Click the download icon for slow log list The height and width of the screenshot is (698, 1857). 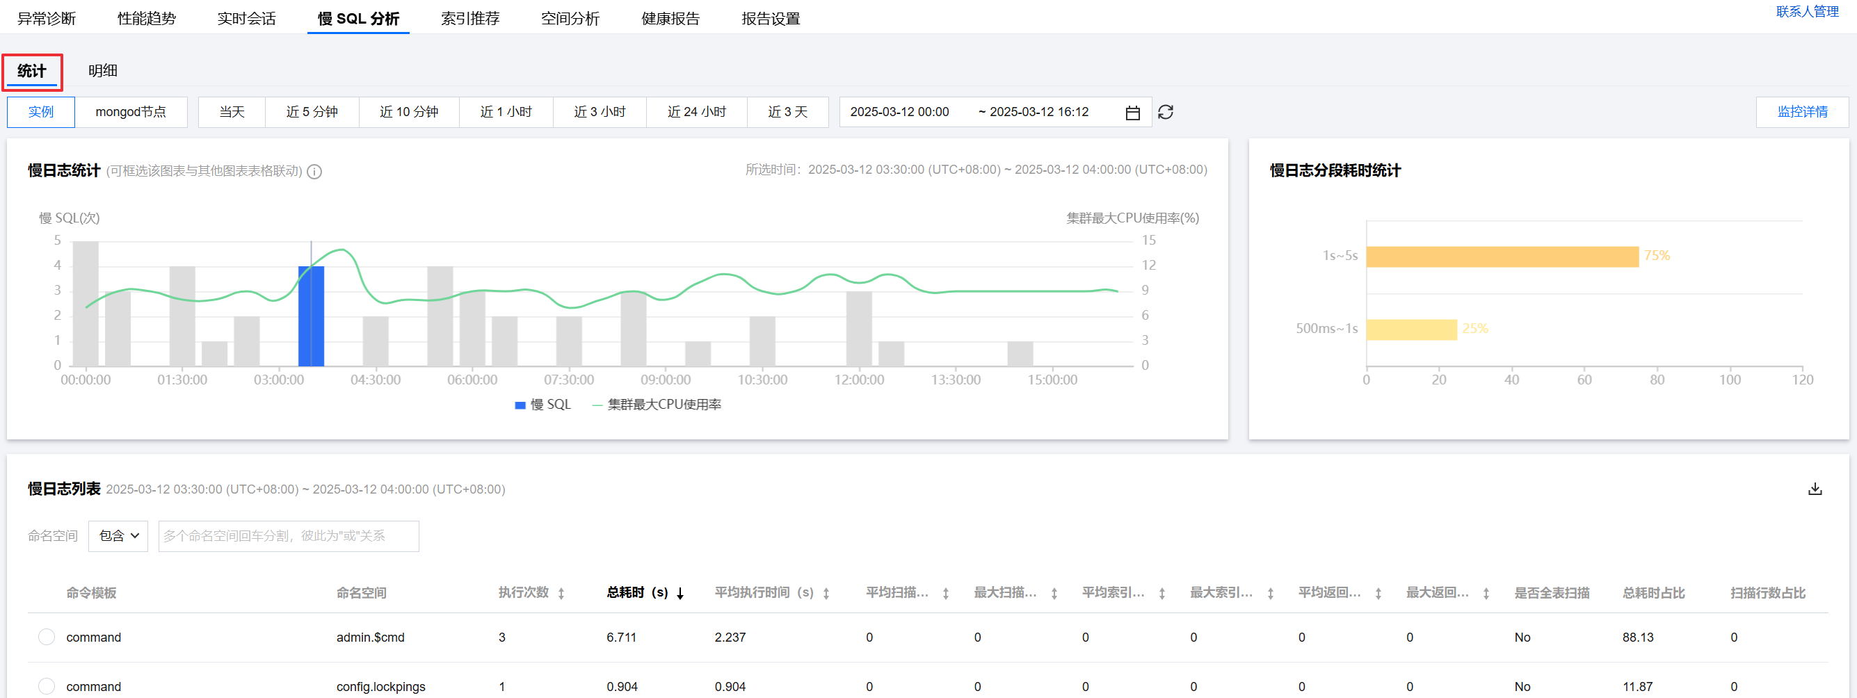tap(1815, 489)
